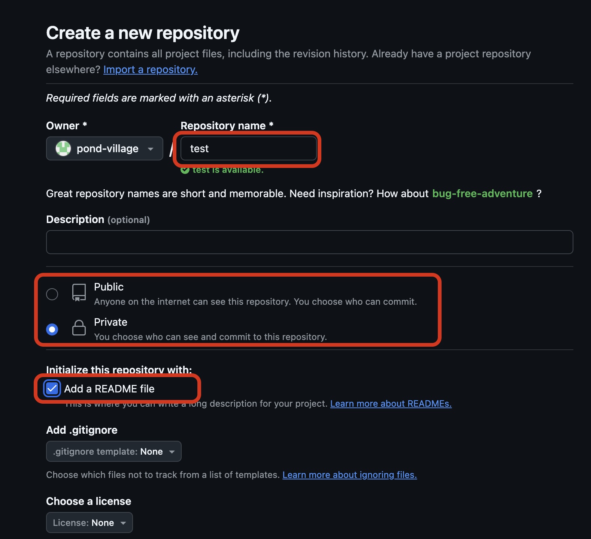The width and height of the screenshot is (591, 539).
Task: Uncheck the Add a README file checkbox
Action: (52, 389)
